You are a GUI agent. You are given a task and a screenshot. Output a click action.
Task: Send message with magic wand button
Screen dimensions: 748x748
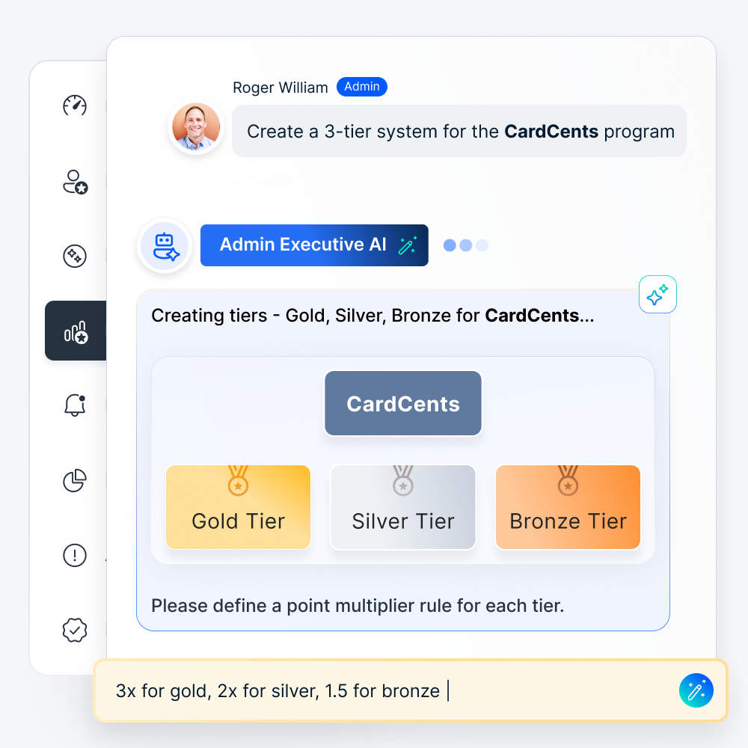click(696, 690)
